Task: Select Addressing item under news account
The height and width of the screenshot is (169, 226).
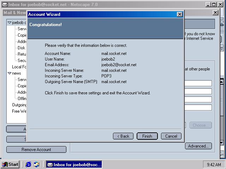Action: coord(22,92)
